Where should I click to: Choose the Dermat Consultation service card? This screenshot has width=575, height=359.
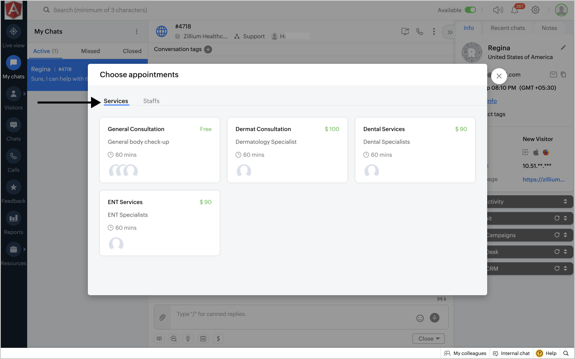pyautogui.click(x=287, y=150)
